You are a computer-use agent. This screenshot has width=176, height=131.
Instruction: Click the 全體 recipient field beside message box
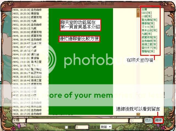(x=19, y=120)
